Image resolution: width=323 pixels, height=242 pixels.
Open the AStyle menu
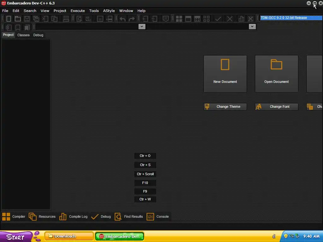pyautogui.click(x=109, y=11)
